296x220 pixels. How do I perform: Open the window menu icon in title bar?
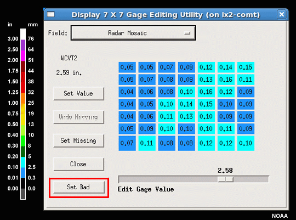51,14
